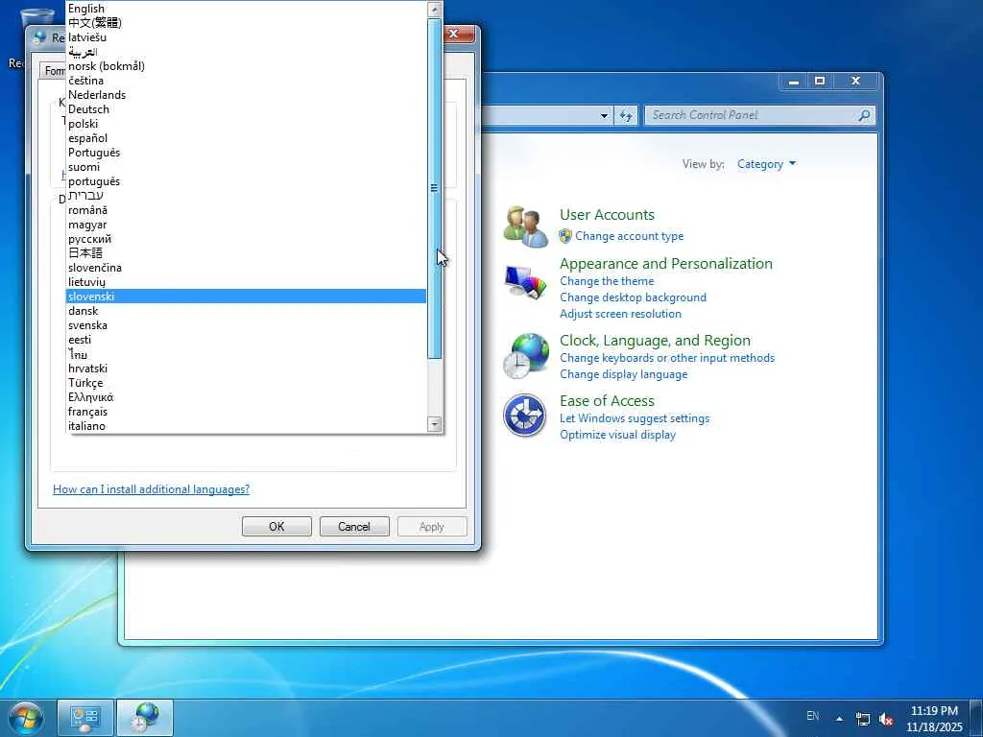Click Cancel in Region dialog

pyautogui.click(x=354, y=527)
